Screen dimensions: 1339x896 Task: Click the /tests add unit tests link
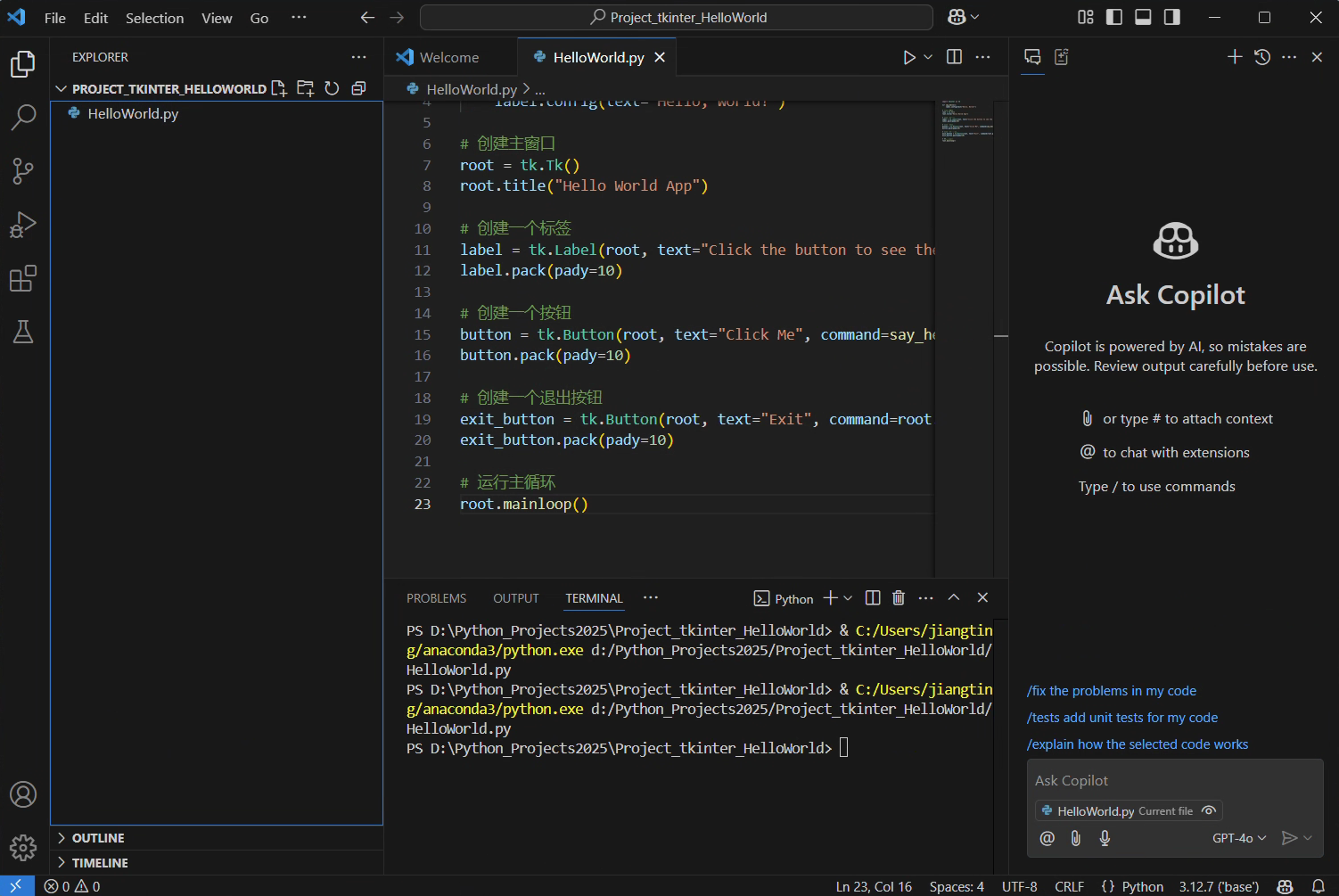point(1121,718)
